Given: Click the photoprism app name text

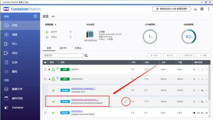Looking at the screenshot, I should coord(77,79).
